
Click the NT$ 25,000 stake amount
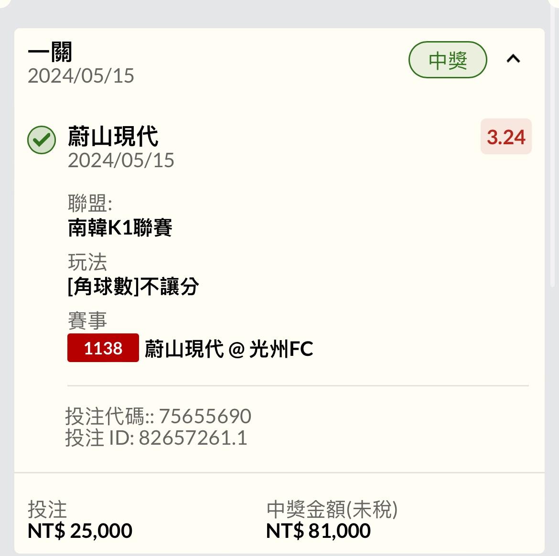80,531
